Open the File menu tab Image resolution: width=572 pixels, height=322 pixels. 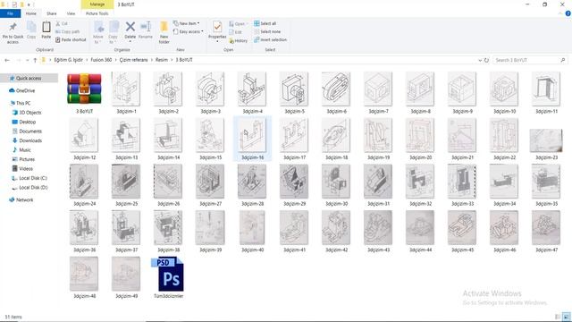[10, 13]
